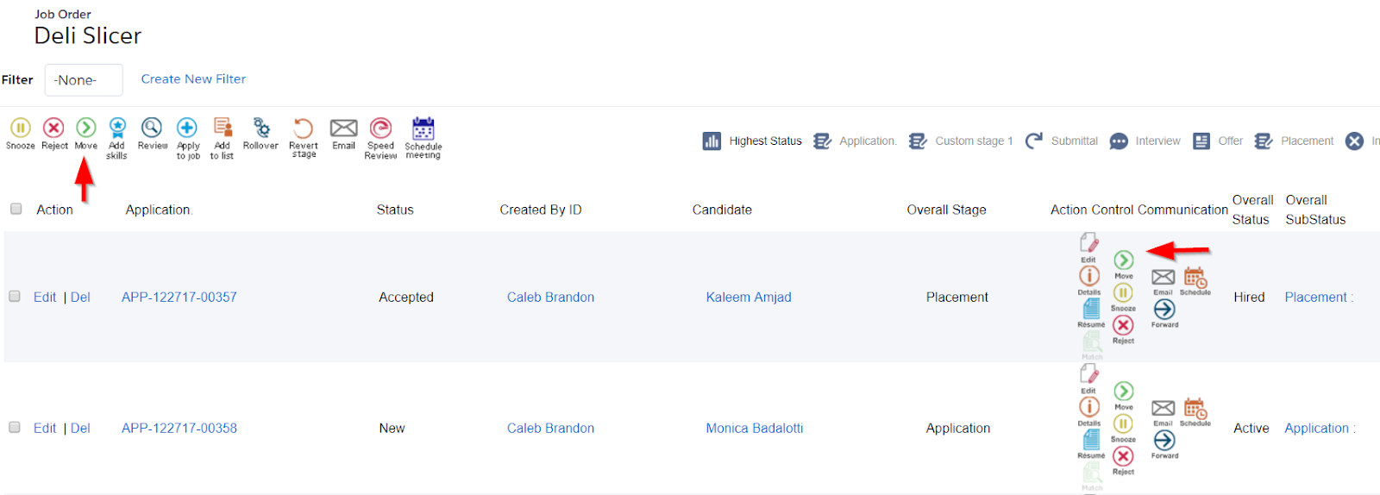
Task: Click Rollover icon in toolbar
Action: tap(261, 128)
